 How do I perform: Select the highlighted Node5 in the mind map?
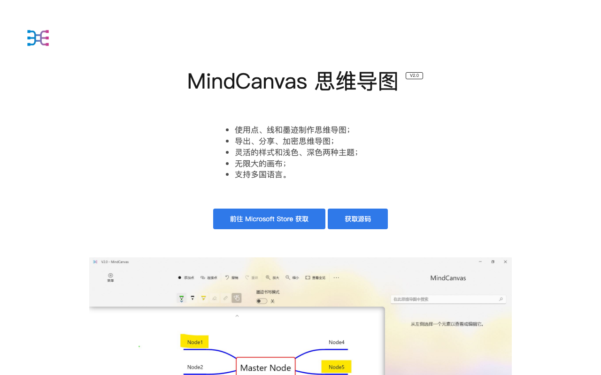click(x=336, y=367)
